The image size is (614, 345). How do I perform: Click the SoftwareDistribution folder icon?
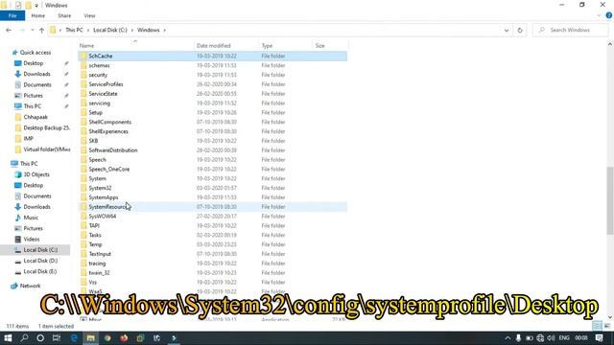click(83, 150)
